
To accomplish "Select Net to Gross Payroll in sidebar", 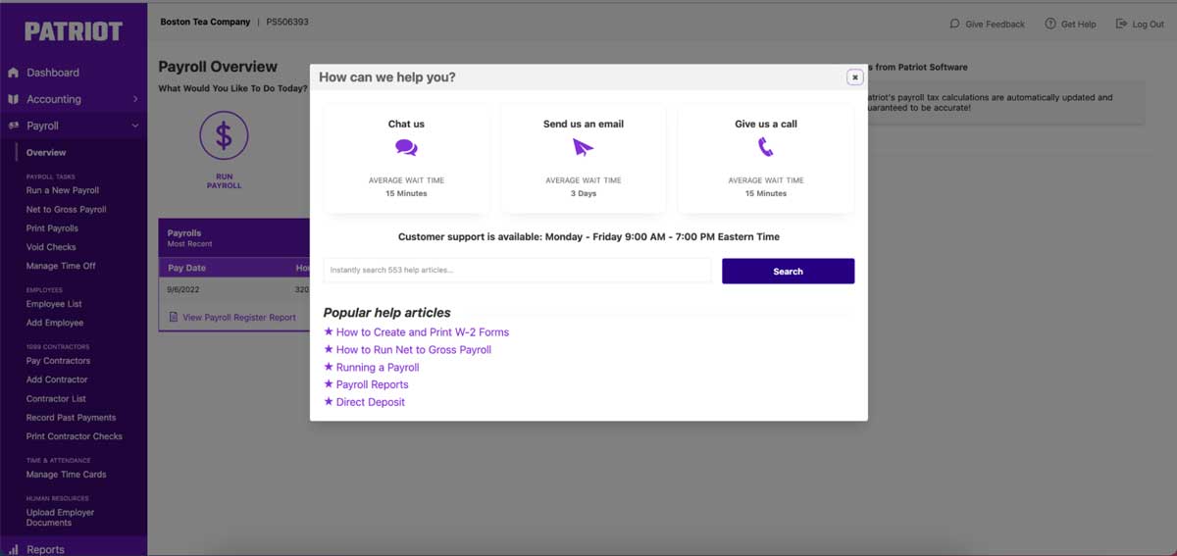I will click(67, 210).
